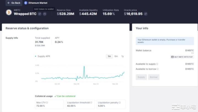Click the Utilization Rate value 15.69%
This screenshot has height=112, width=198.
coord(109,14)
